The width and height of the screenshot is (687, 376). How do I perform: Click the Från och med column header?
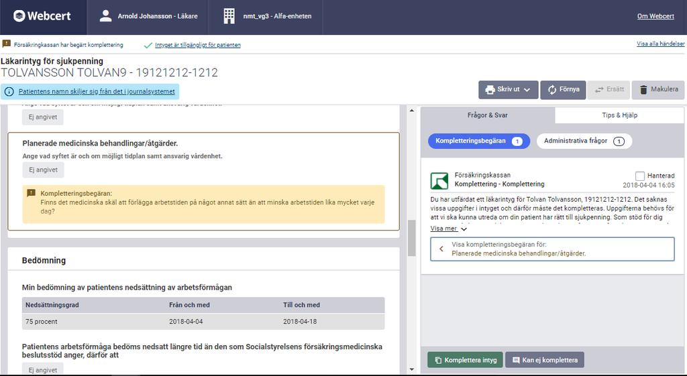click(189, 305)
